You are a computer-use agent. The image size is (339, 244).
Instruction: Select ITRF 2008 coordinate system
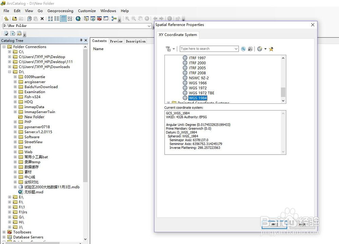(x=197, y=73)
